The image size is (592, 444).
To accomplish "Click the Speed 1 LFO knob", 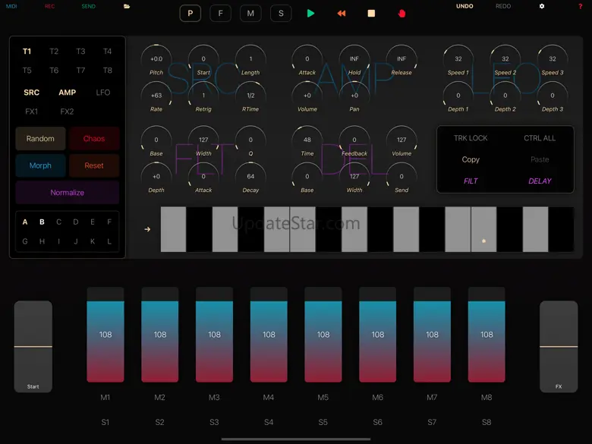I will (458, 59).
